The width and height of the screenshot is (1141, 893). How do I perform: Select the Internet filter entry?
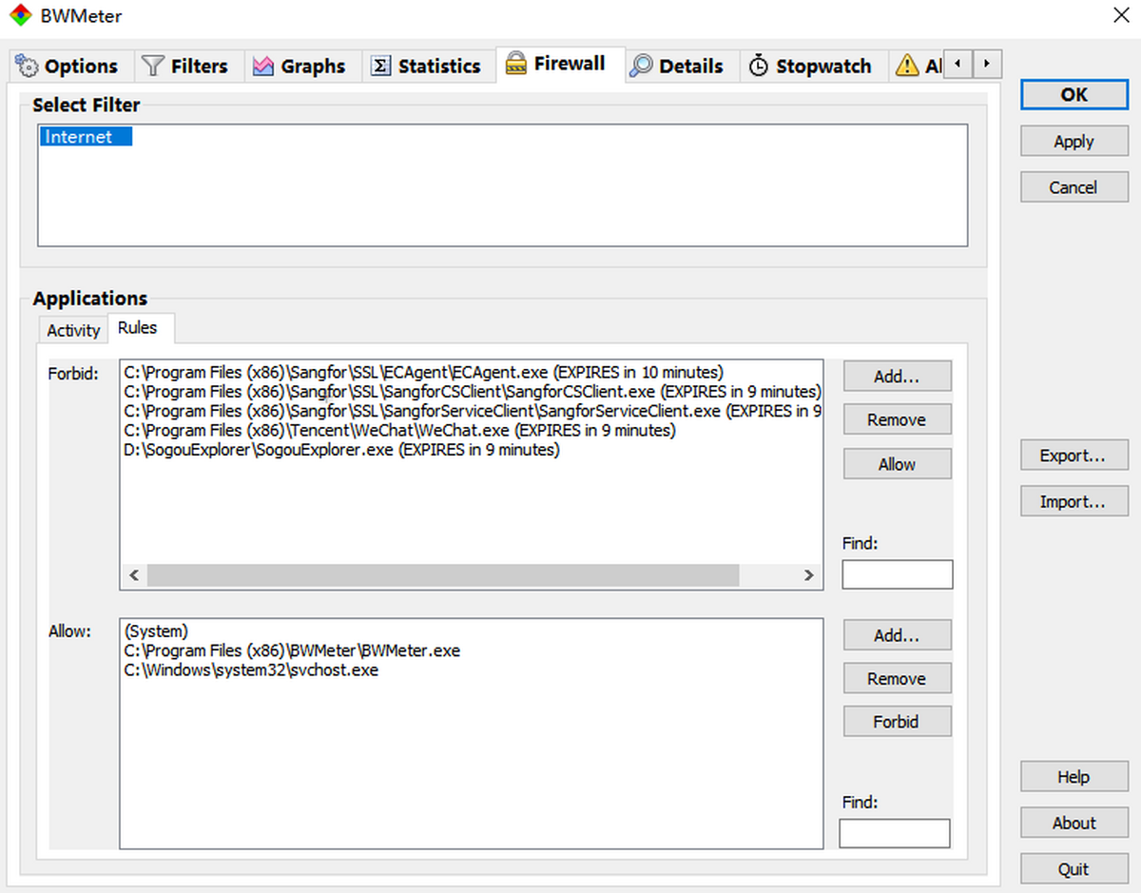[x=87, y=137]
